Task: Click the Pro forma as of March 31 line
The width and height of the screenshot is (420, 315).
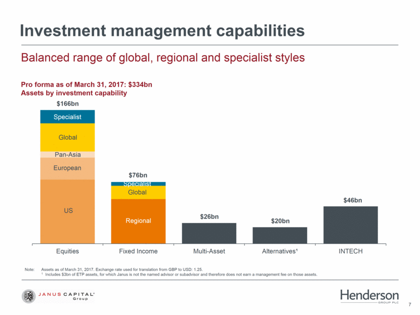Action: click(x=87, y=84)
